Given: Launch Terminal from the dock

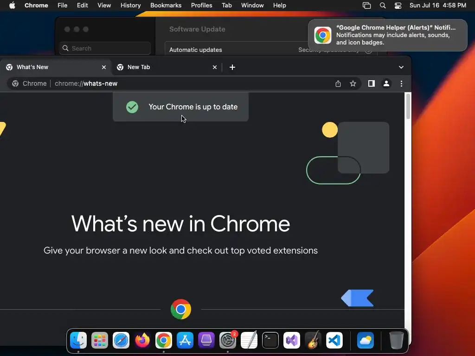Looking at the screenshot, I should 270,340.
